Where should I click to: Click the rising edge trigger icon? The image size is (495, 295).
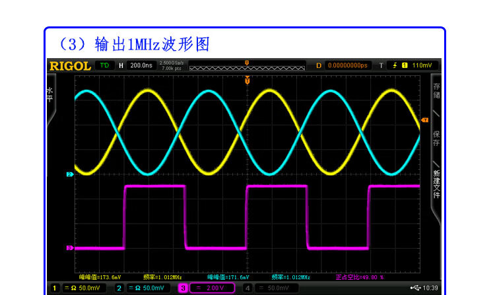(396, 65)
